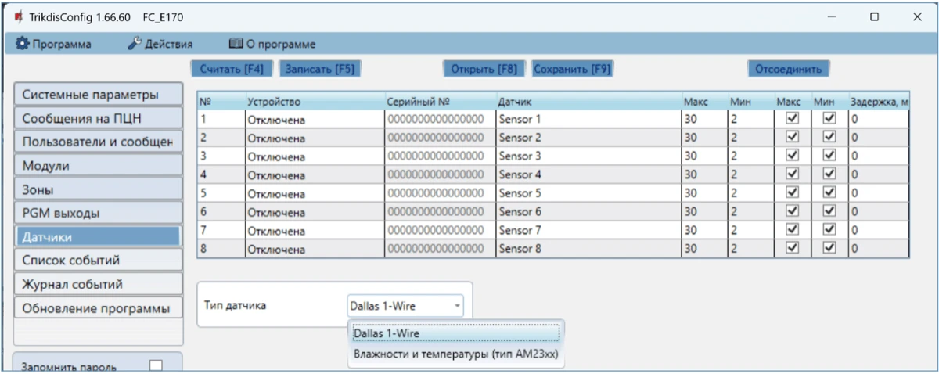Click the Устройство cell in row 5
This screenshot has width=939, height=374.
pyautogui.click(x=313, y=193)
